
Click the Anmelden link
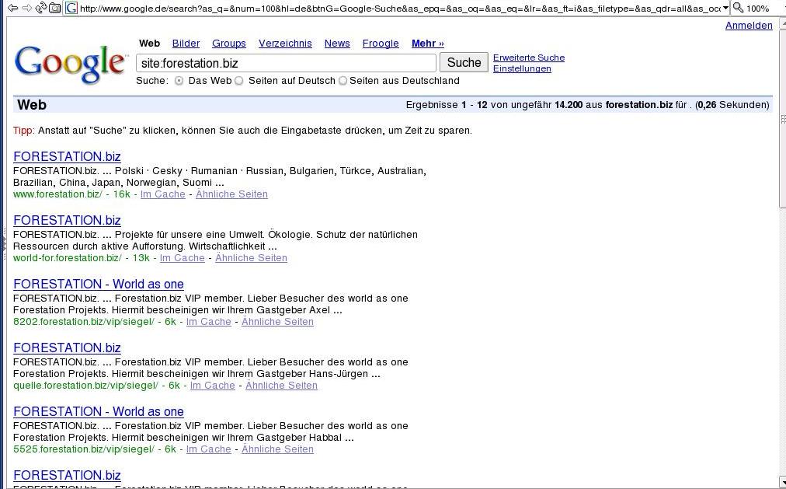point(749,26)
